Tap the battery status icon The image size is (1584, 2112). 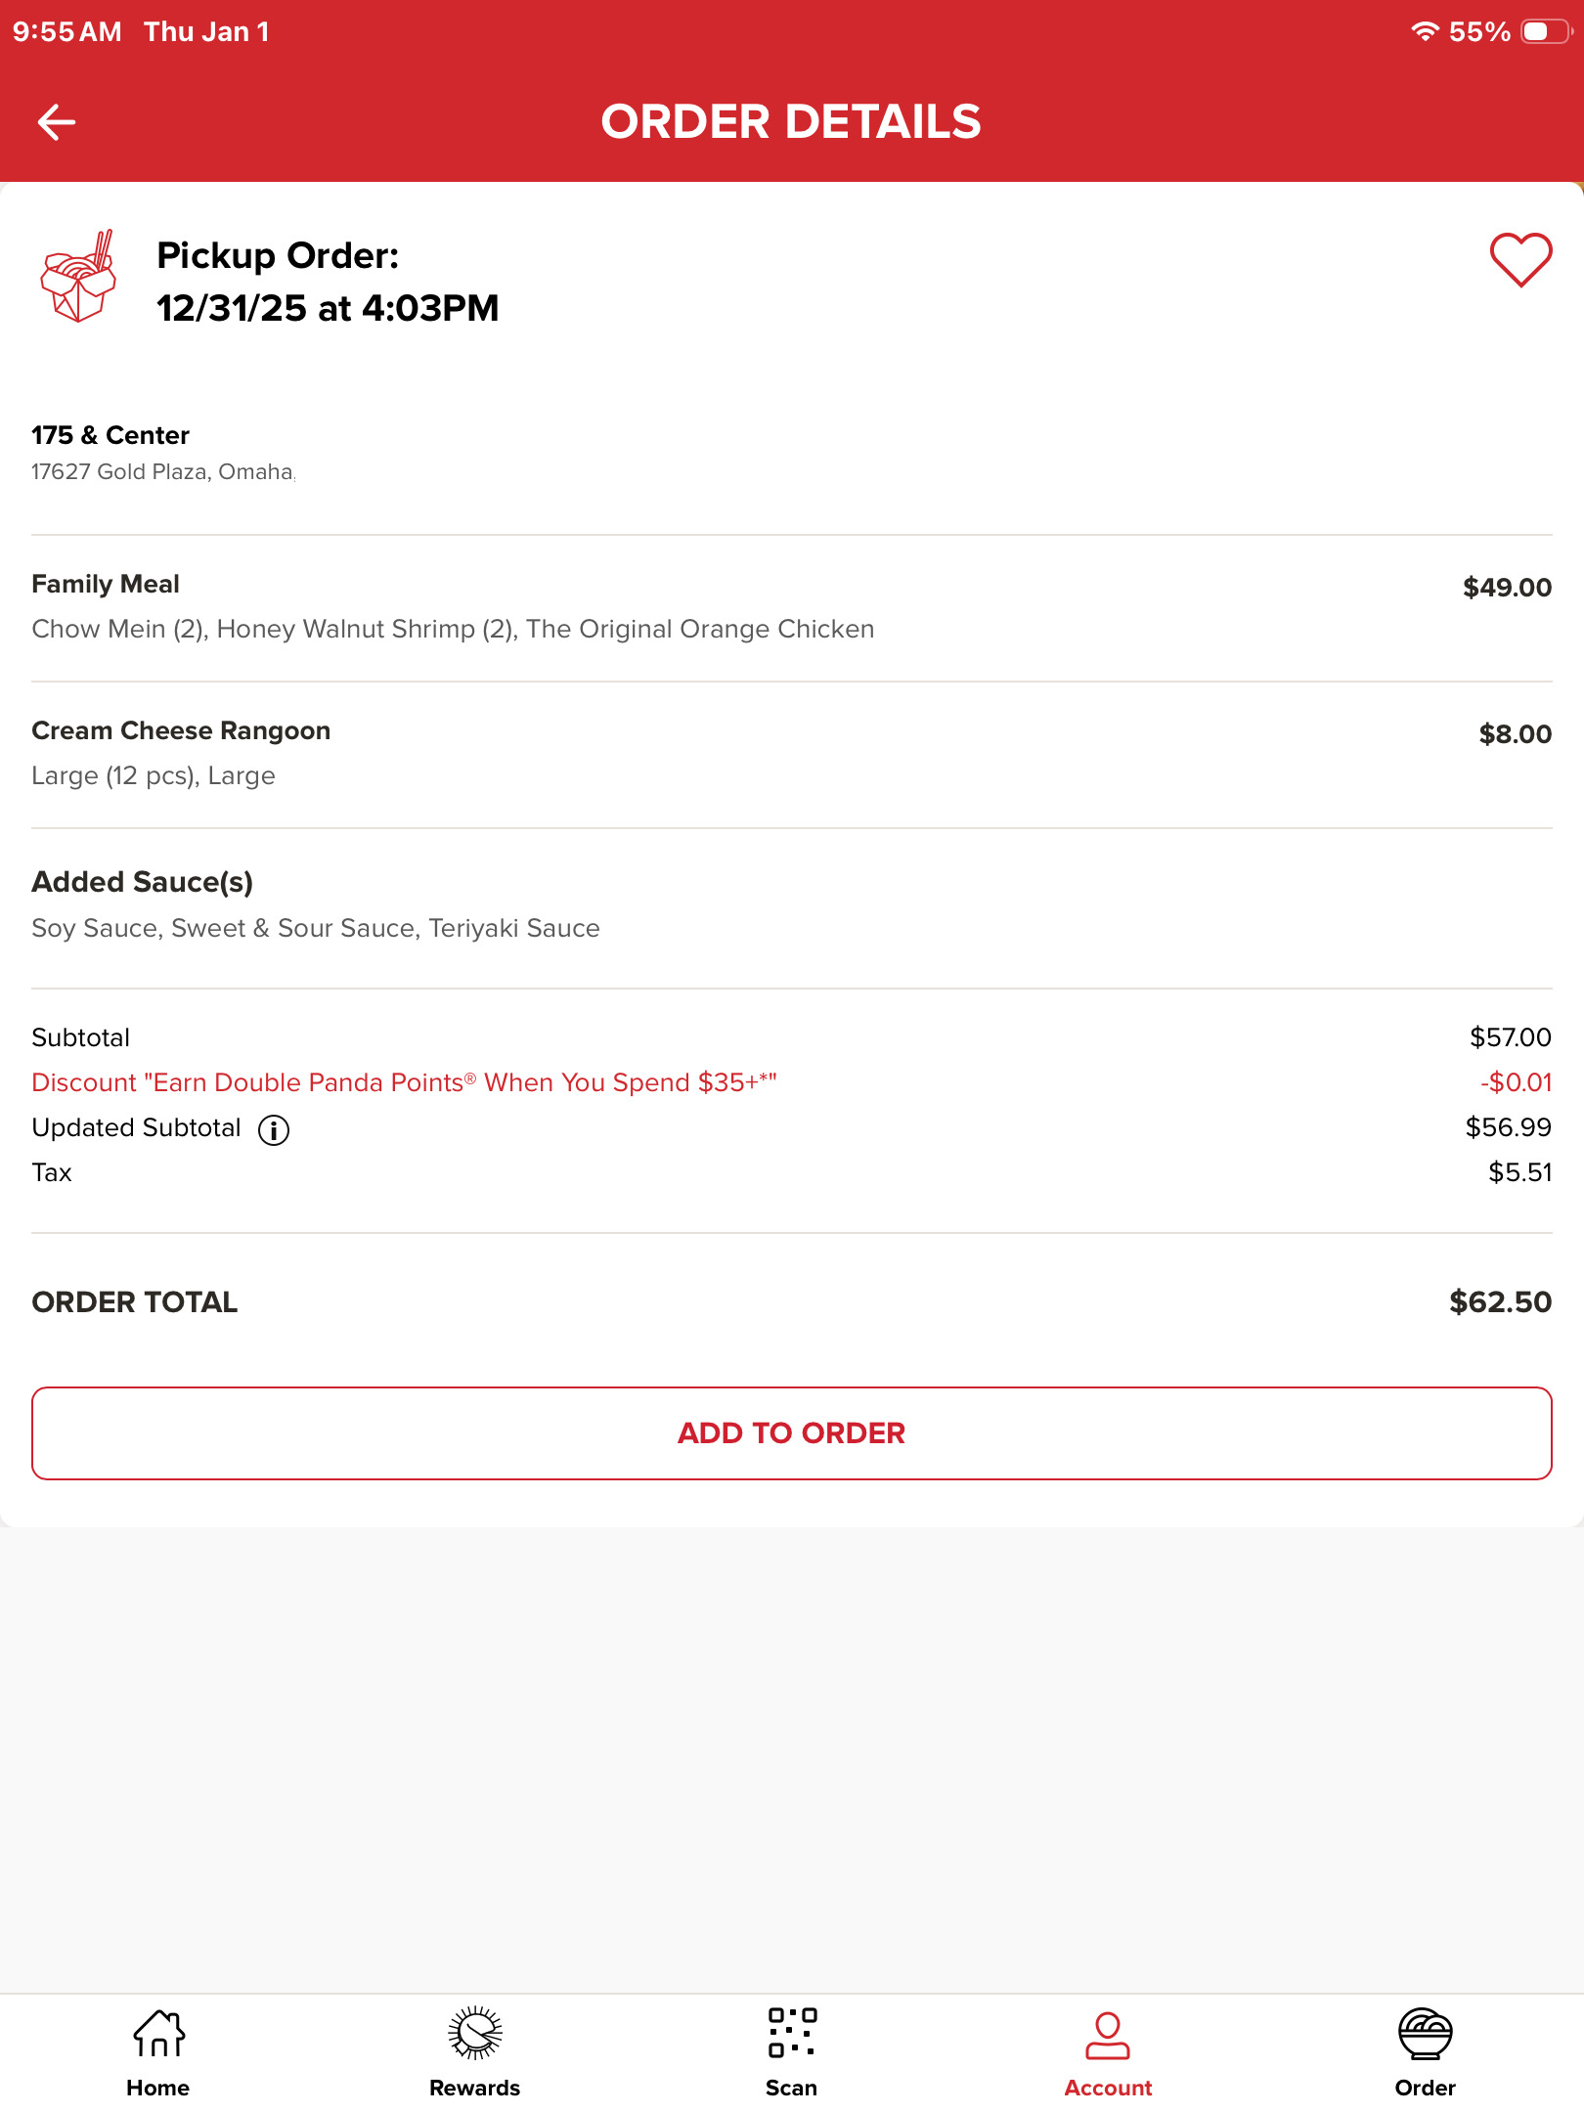tap(1546, 31)
